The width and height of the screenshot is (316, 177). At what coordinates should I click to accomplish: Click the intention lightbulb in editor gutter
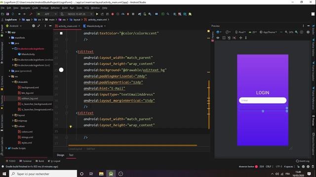71,126
